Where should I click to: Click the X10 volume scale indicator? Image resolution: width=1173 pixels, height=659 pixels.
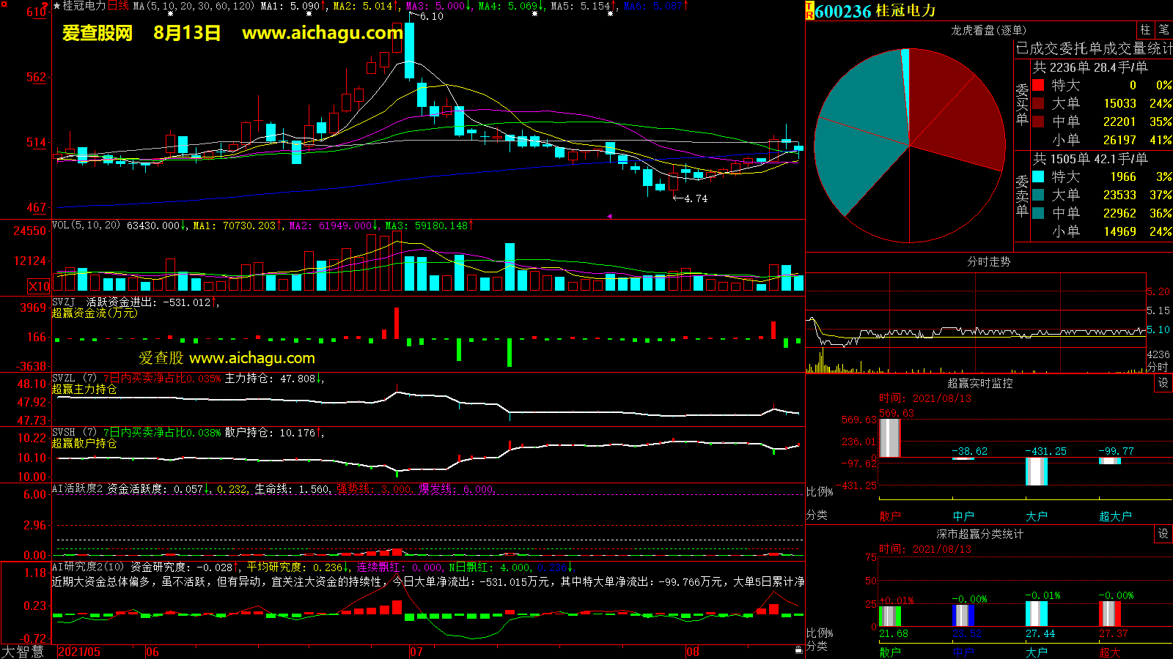(39, 286)
